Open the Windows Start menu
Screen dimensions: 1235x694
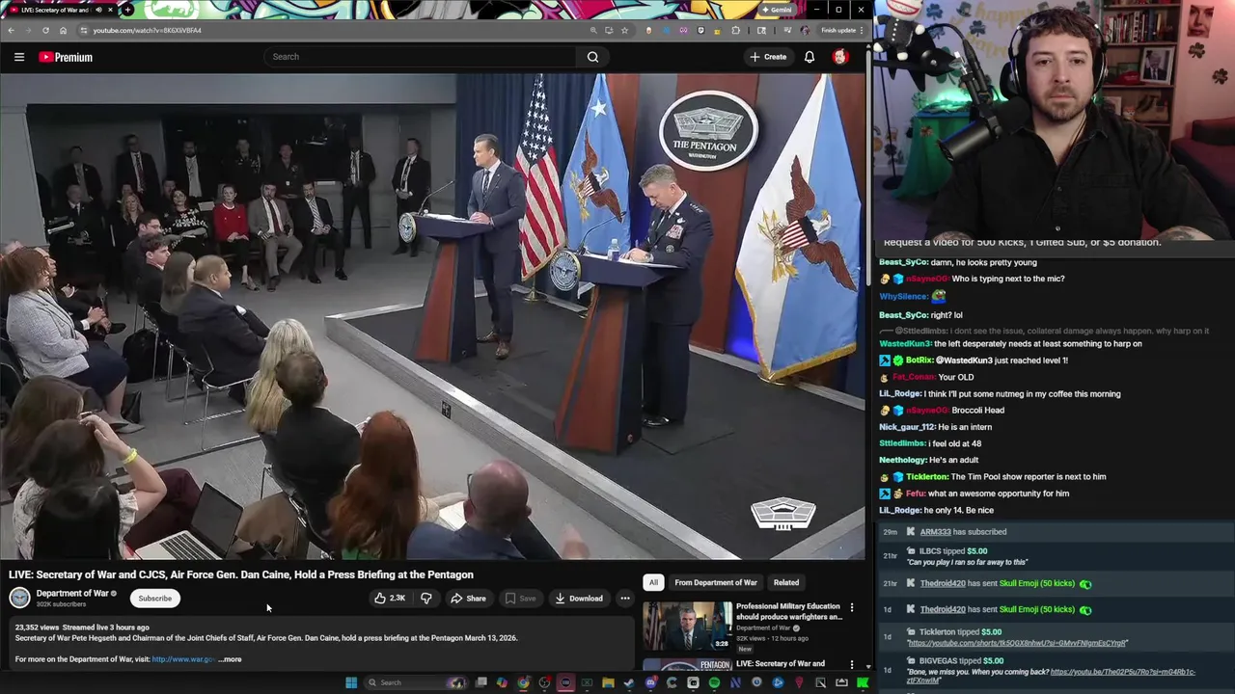352,682
